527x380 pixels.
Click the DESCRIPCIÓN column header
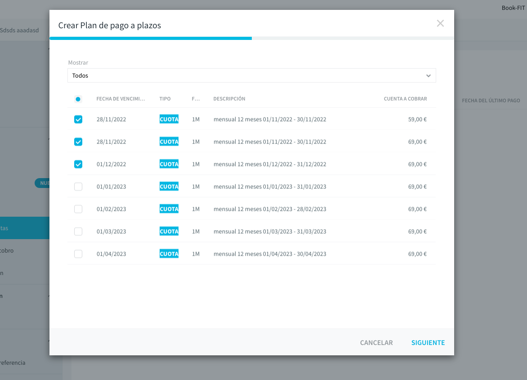[x=229, y=99]
